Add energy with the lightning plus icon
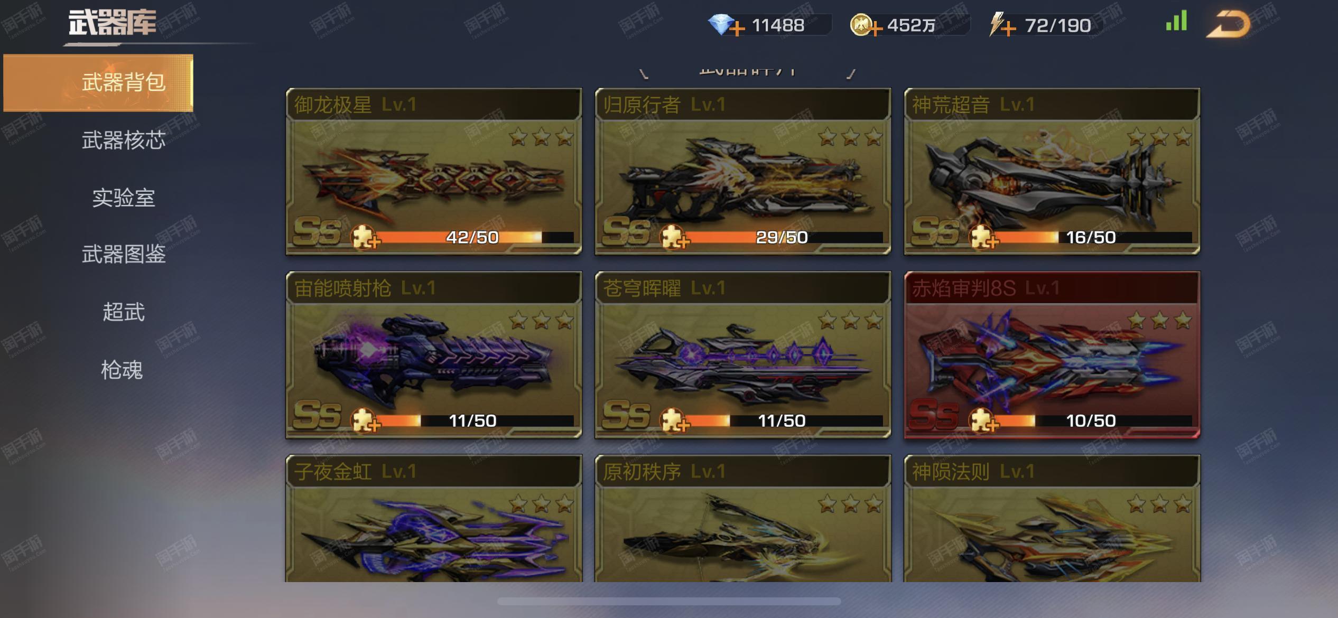1338x618 pixels. tap(1002, 25)
